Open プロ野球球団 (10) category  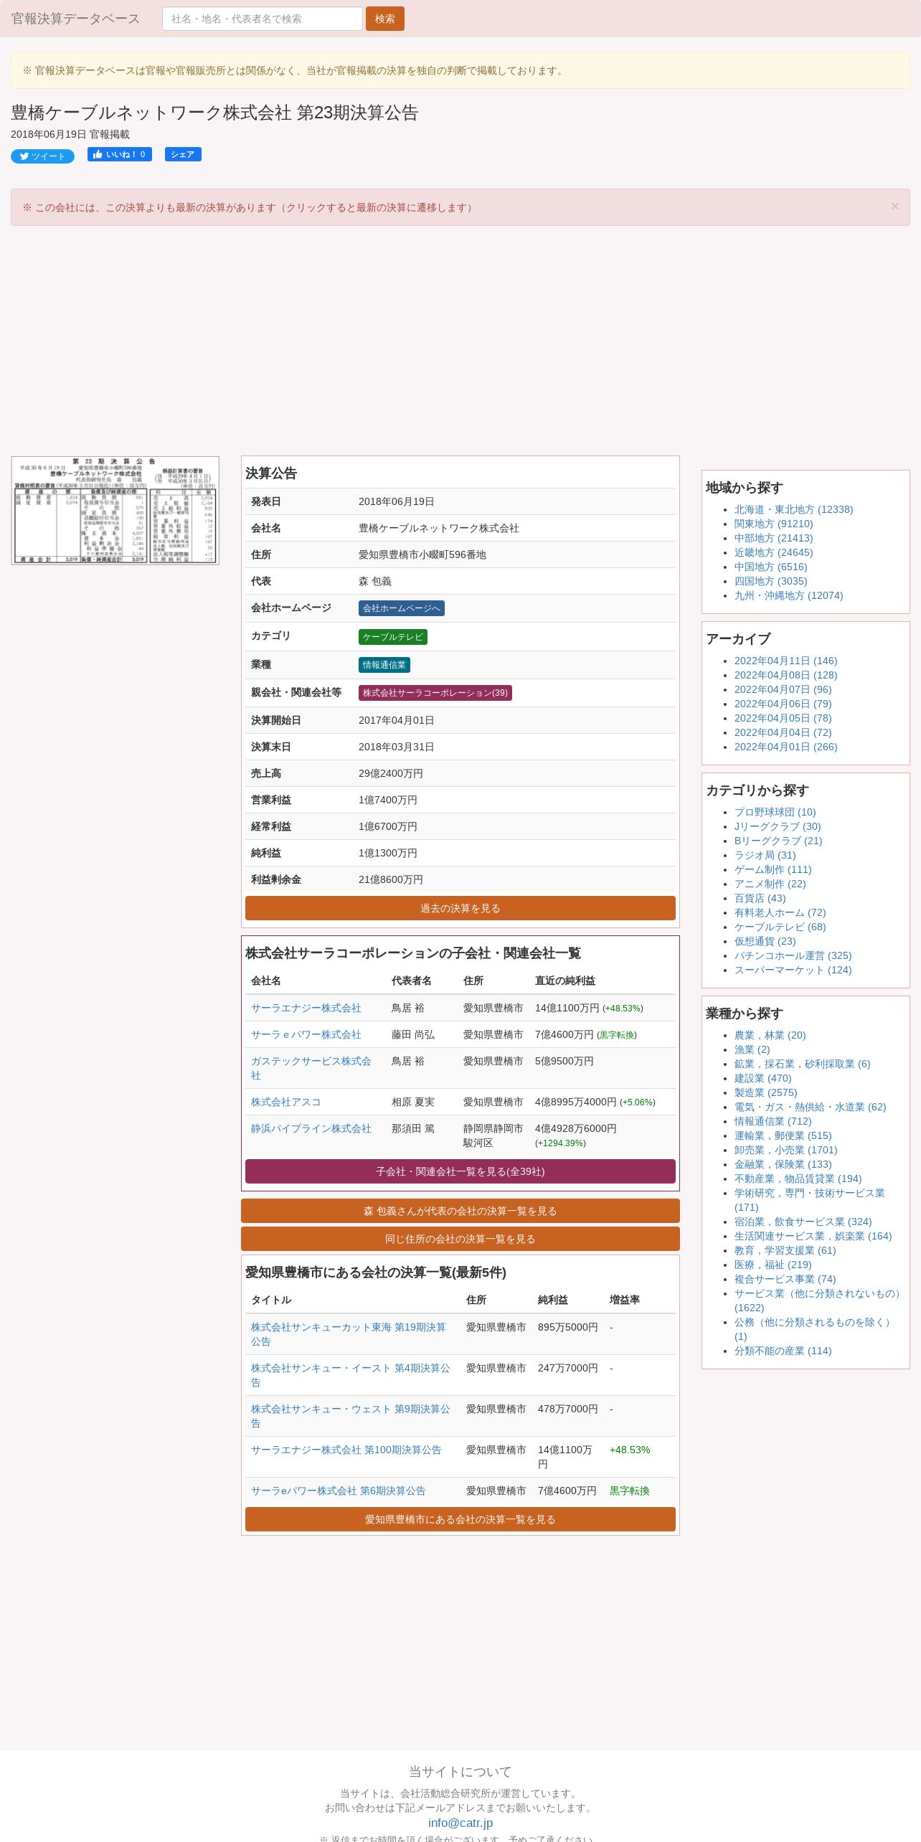775,812
